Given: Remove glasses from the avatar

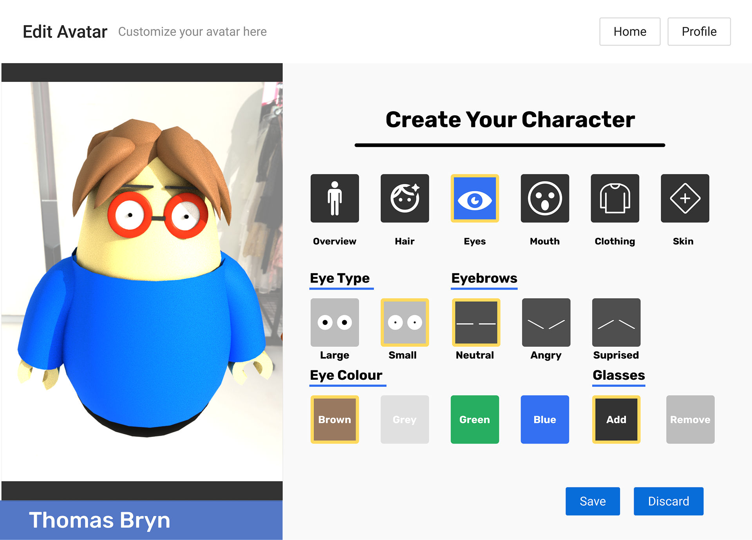Looking at the screenshot, I should (x=690, y=419).
